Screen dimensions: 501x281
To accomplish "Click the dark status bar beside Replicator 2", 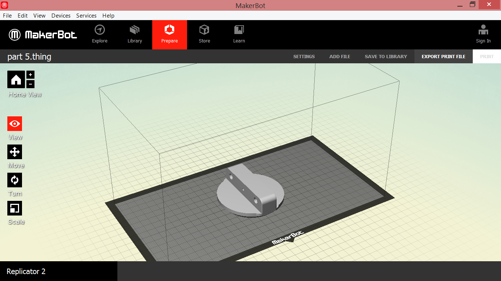I will point(309,271).
